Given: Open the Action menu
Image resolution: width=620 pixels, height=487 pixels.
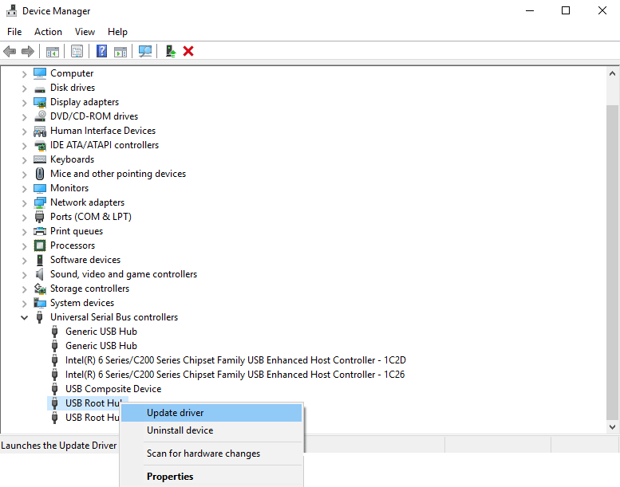Looking at the screenshot, I should (x=48, y=32).
